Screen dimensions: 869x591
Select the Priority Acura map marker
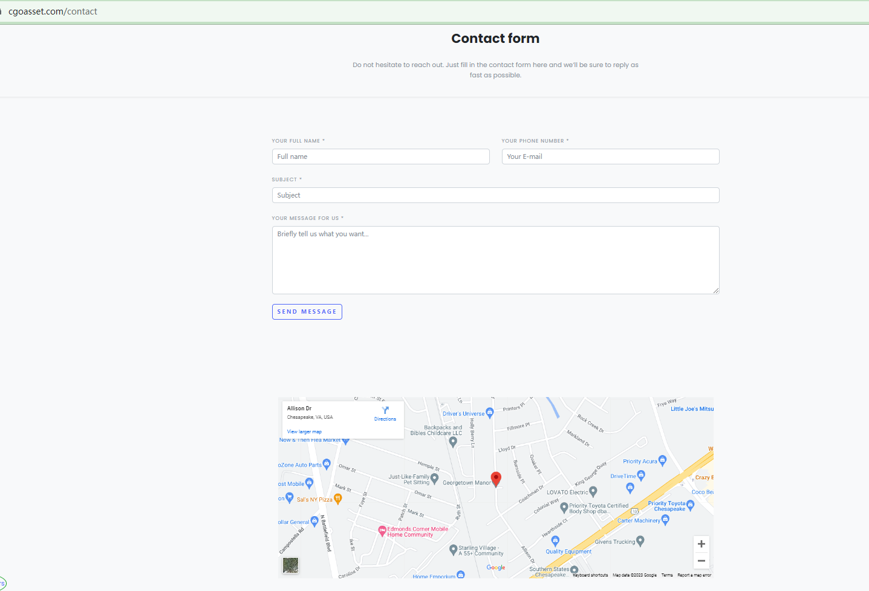click(662, 460)
